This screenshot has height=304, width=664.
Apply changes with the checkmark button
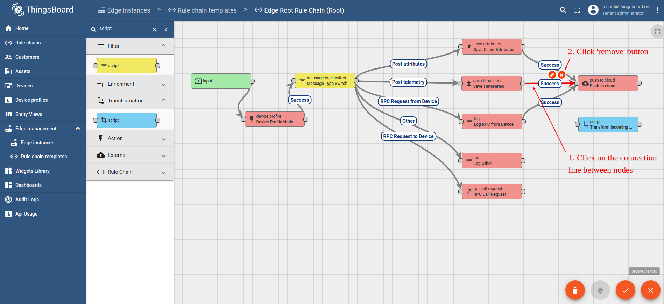coord(625,290)
